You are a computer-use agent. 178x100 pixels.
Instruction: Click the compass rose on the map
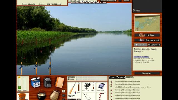[138, 29]
